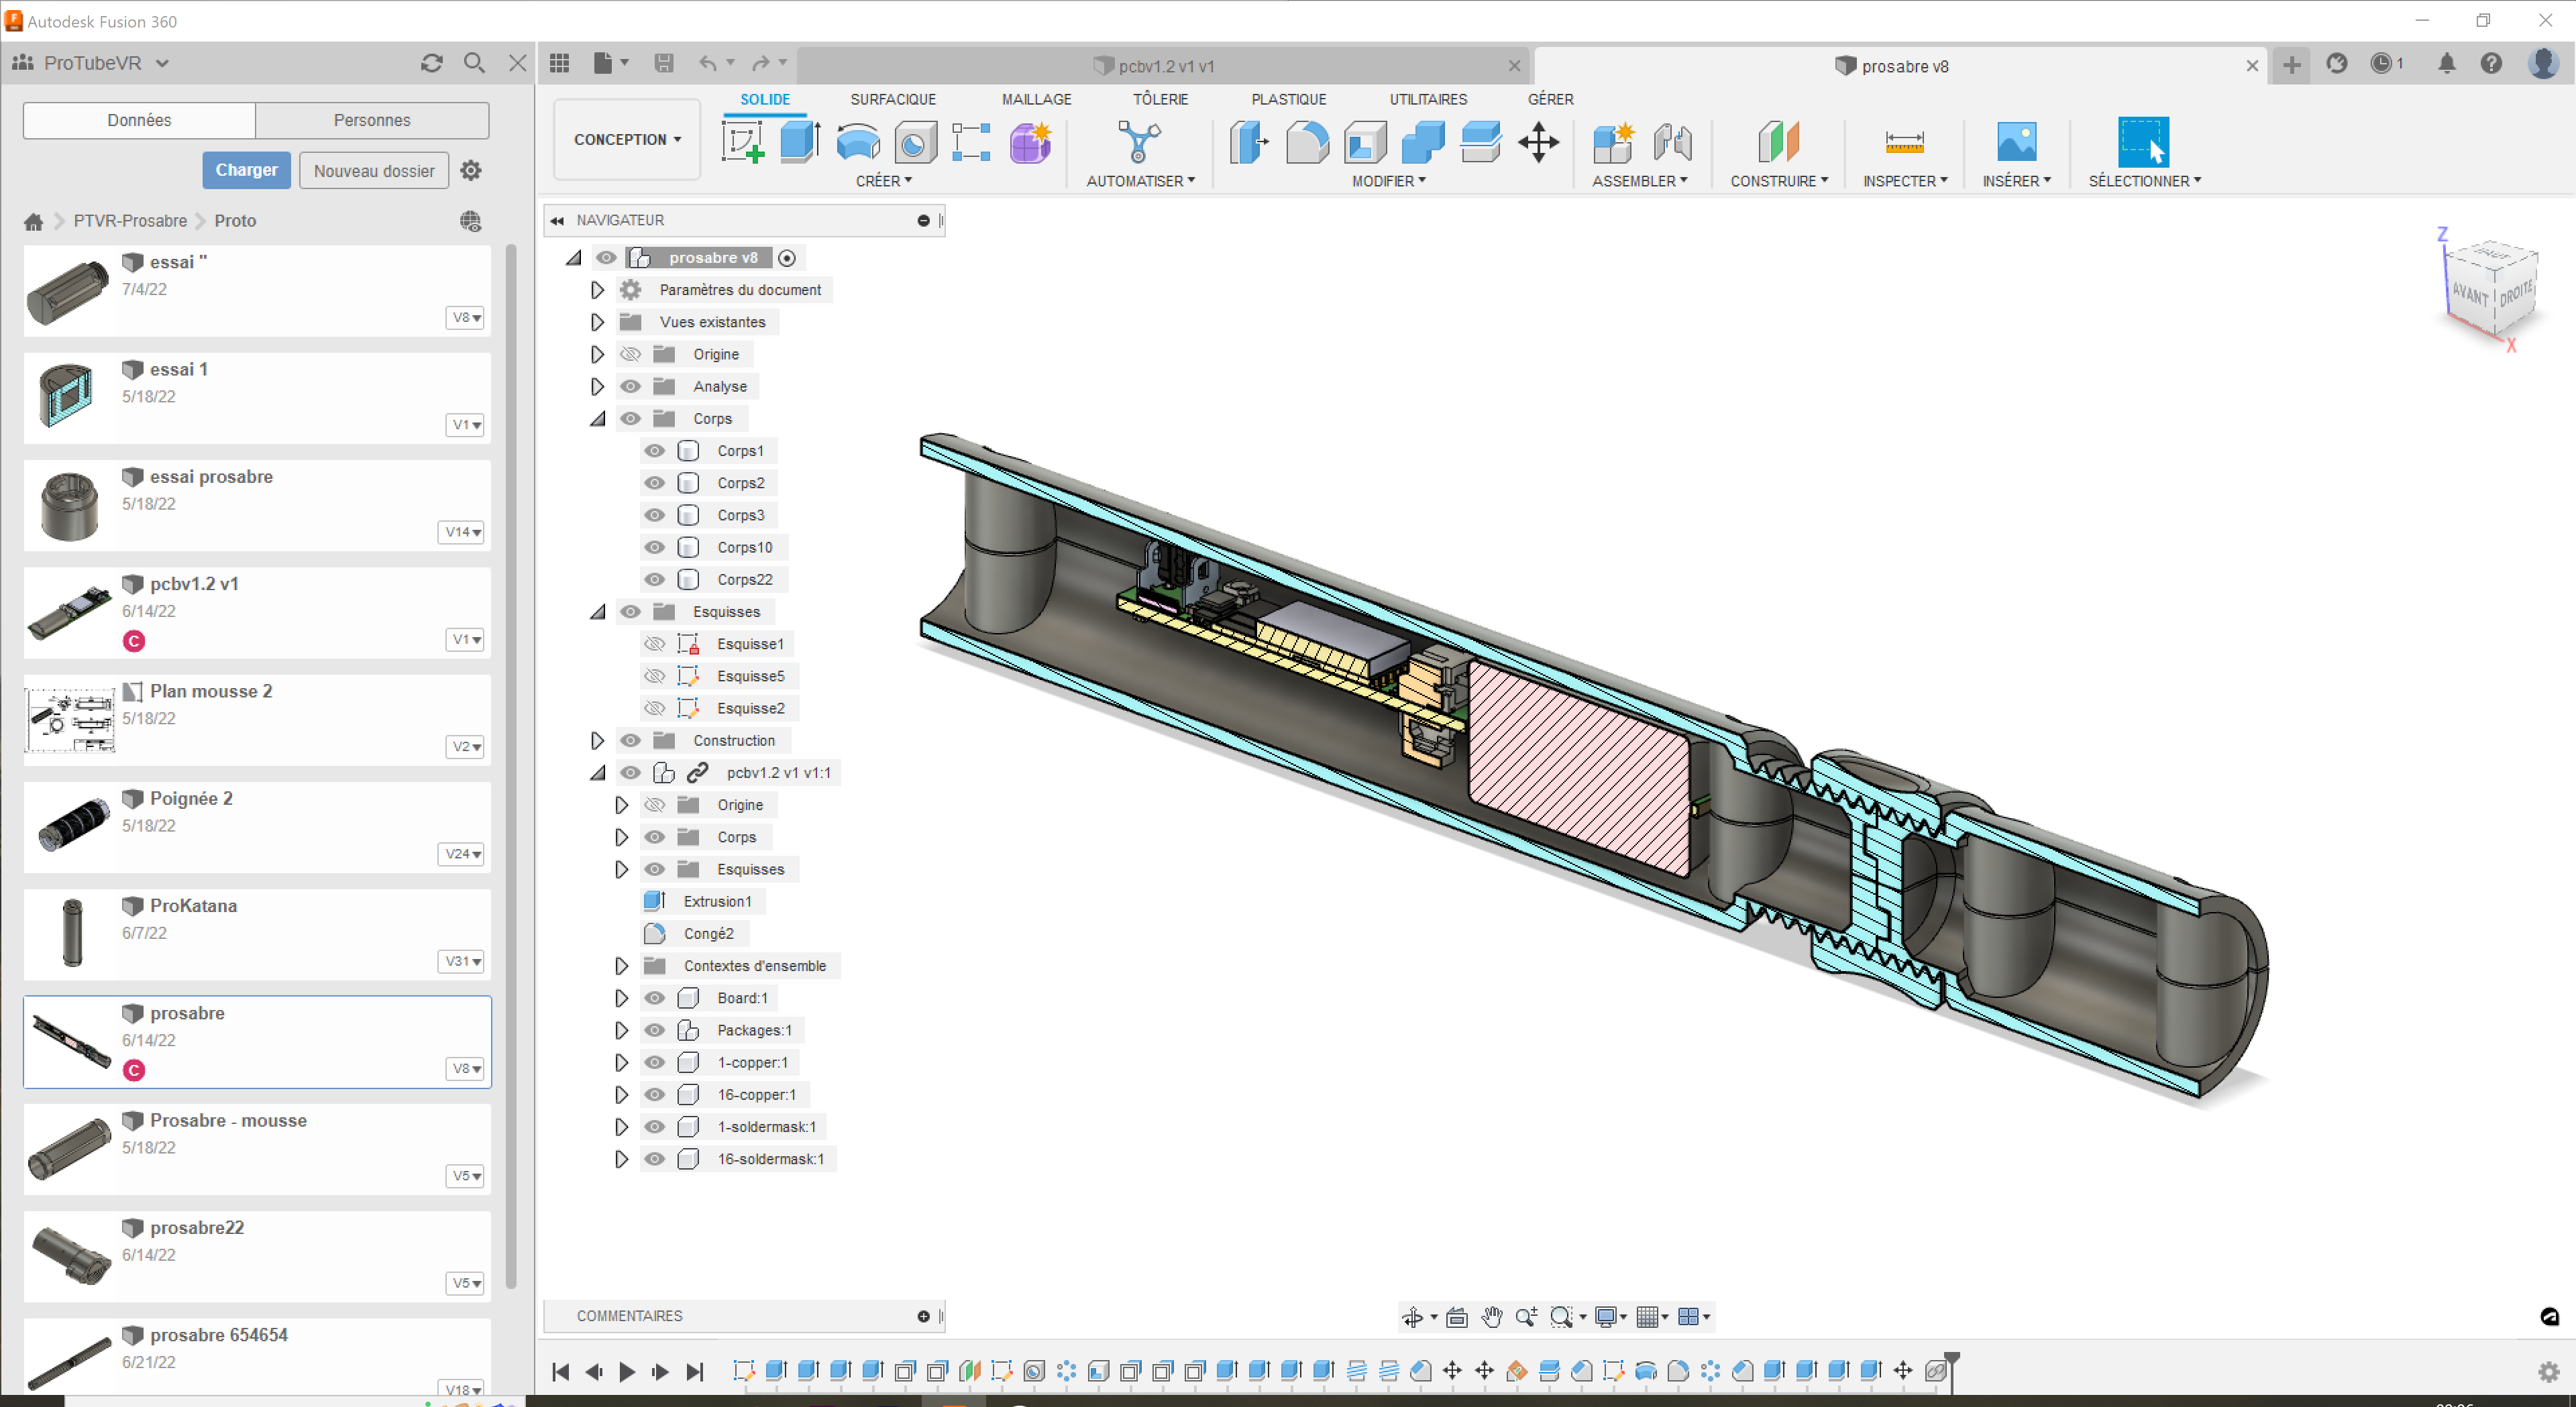Expand the Construction folder
Image resolution: width=2576 pixels, height=1407 pixels.
(x=597, y=741)
